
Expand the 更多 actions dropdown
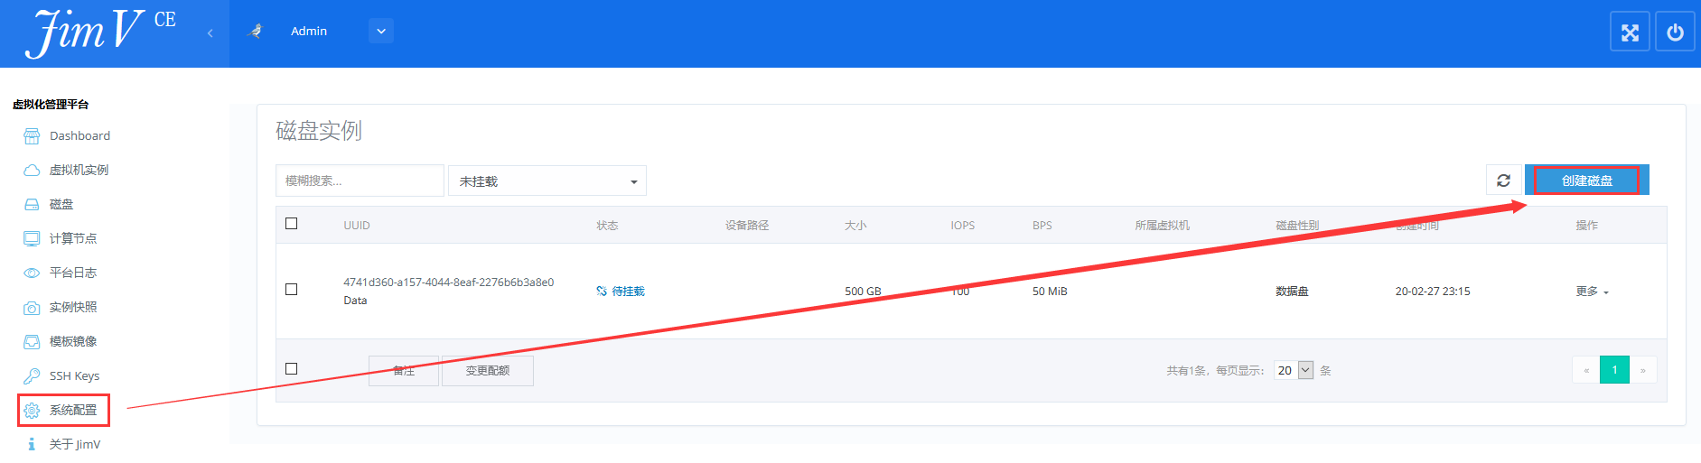tap(1592, 292)
